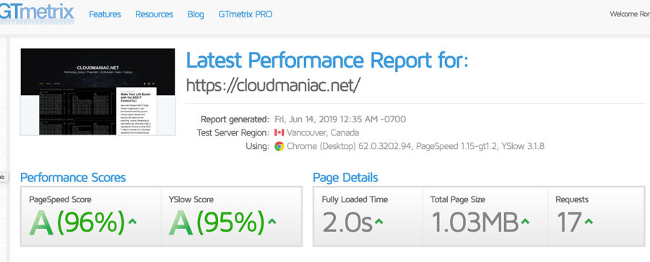Click the Latest Performance Report for heading
The height and width of the screenshot is (262, 650).
(x=327, y=60)
